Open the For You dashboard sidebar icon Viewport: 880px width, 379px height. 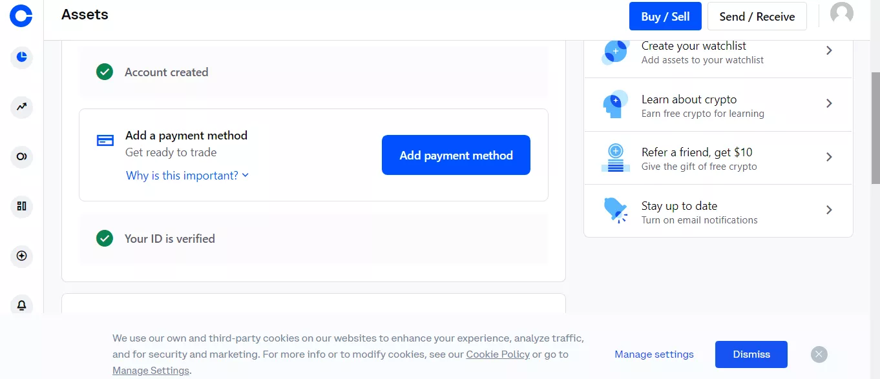tap(21, 206)
